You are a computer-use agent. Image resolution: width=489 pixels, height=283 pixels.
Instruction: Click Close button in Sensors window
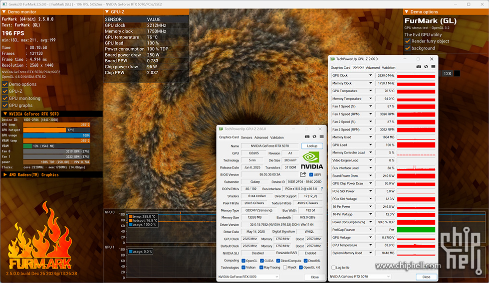click(x=426, y=277)
